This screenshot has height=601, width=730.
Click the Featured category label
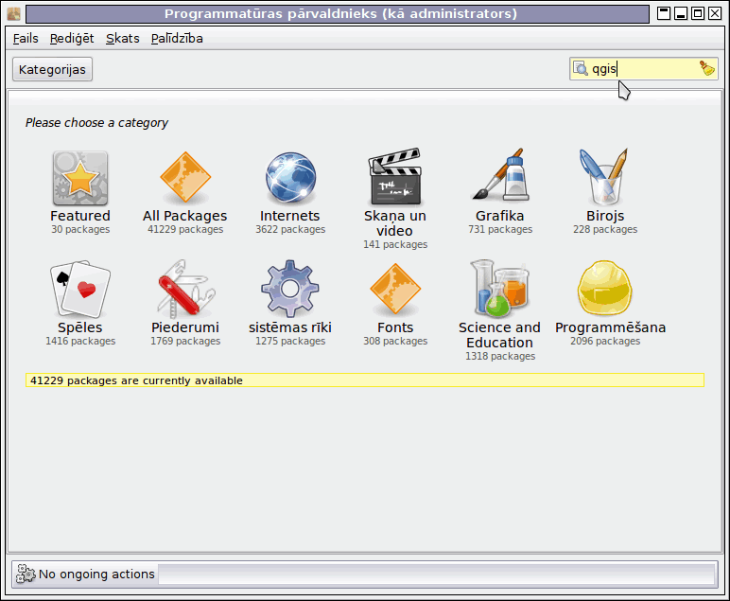pyautogui.click(x=80, y=216)
